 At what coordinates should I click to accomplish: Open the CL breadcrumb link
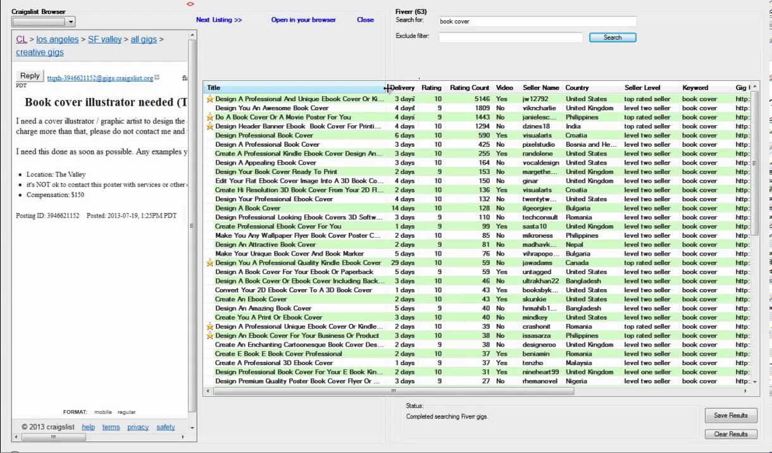(22, 39)
